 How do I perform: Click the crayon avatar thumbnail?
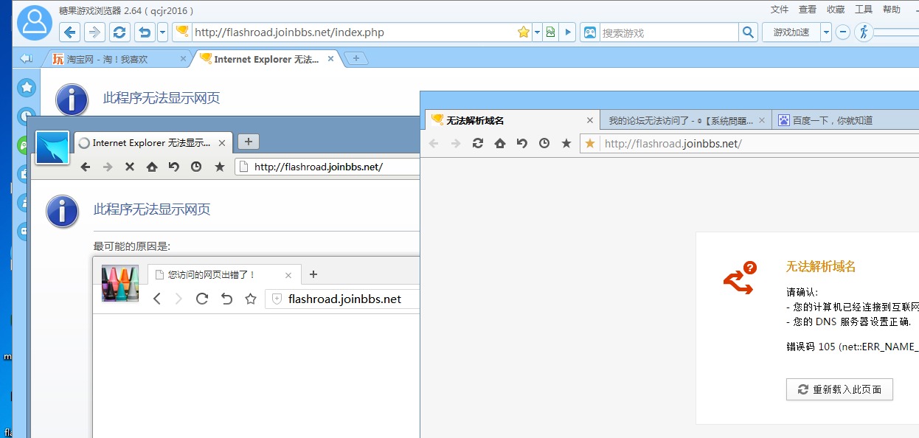pyautogui.click(x=120, y=283)
